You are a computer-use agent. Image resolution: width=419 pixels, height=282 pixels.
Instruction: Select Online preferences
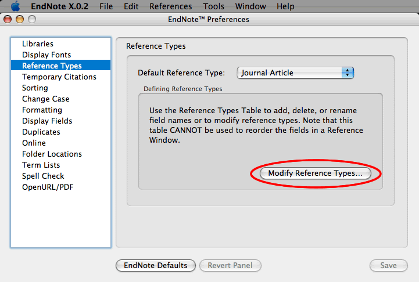pos(60,143)
